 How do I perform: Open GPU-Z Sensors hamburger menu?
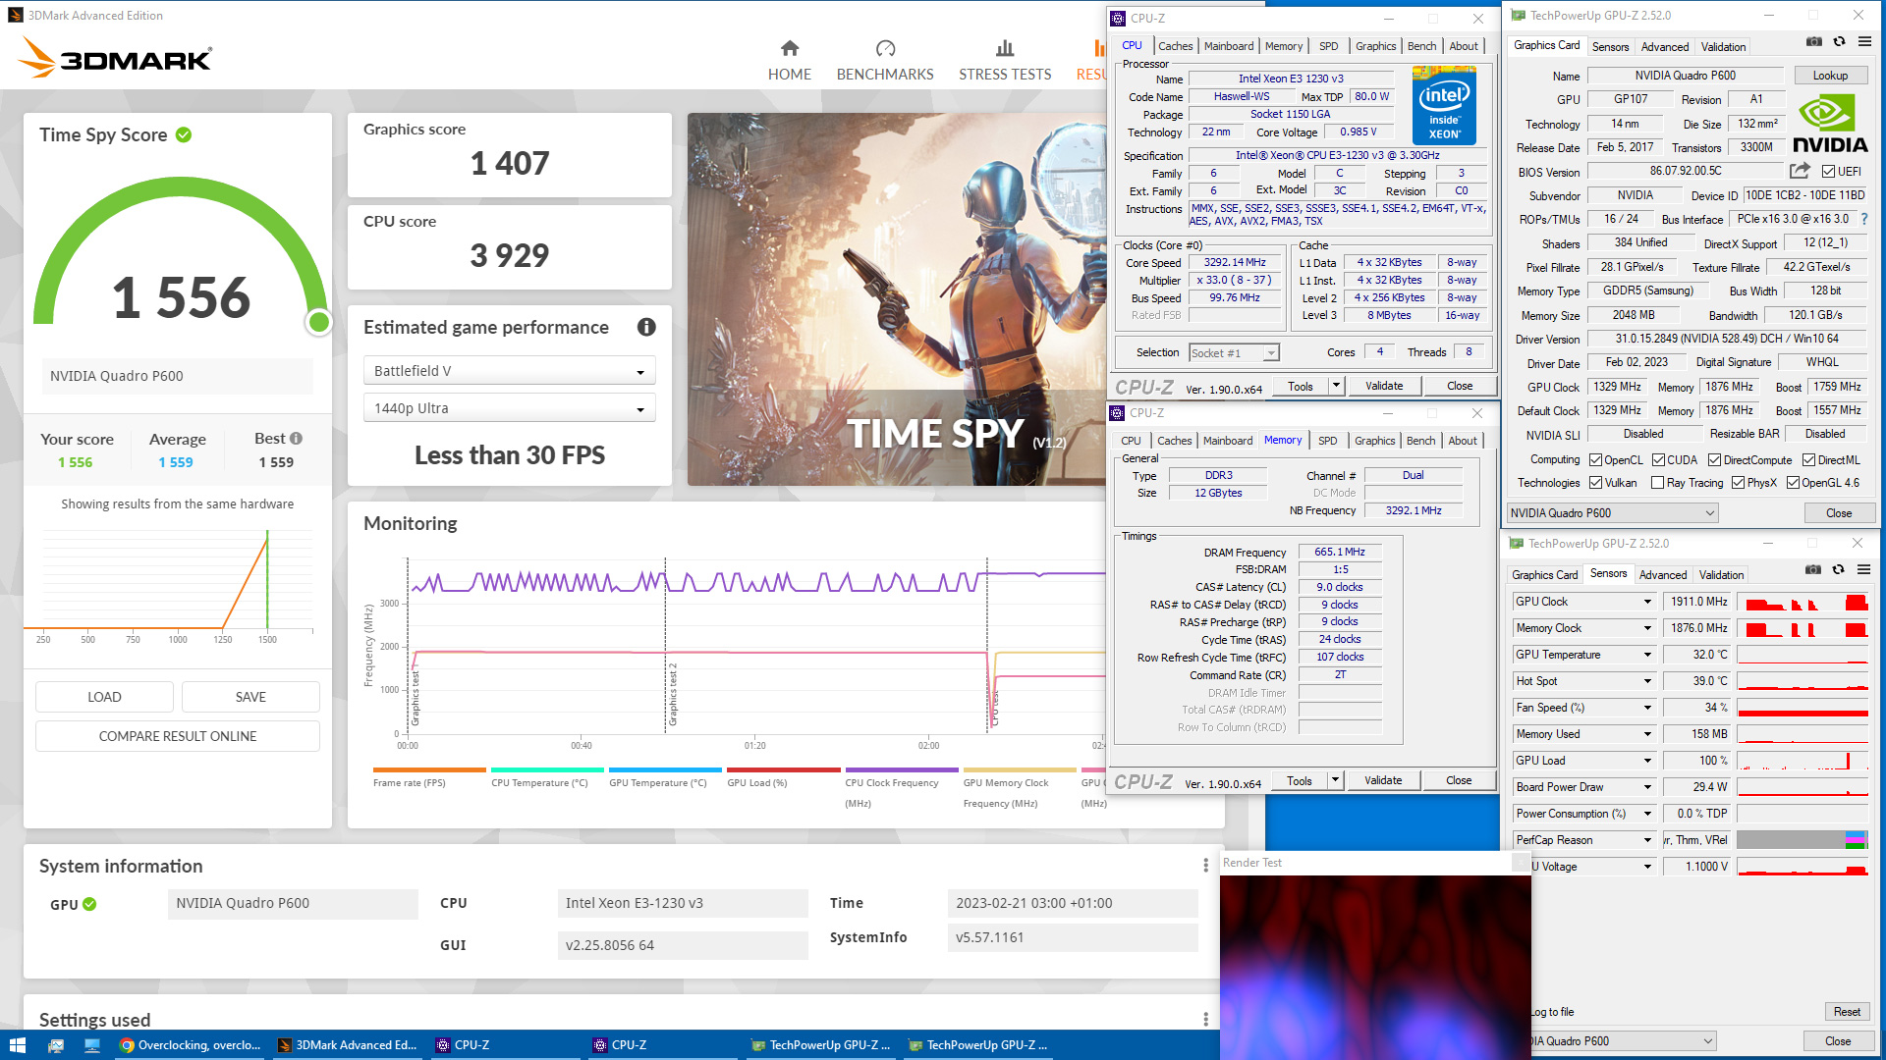pos(1863,569)
